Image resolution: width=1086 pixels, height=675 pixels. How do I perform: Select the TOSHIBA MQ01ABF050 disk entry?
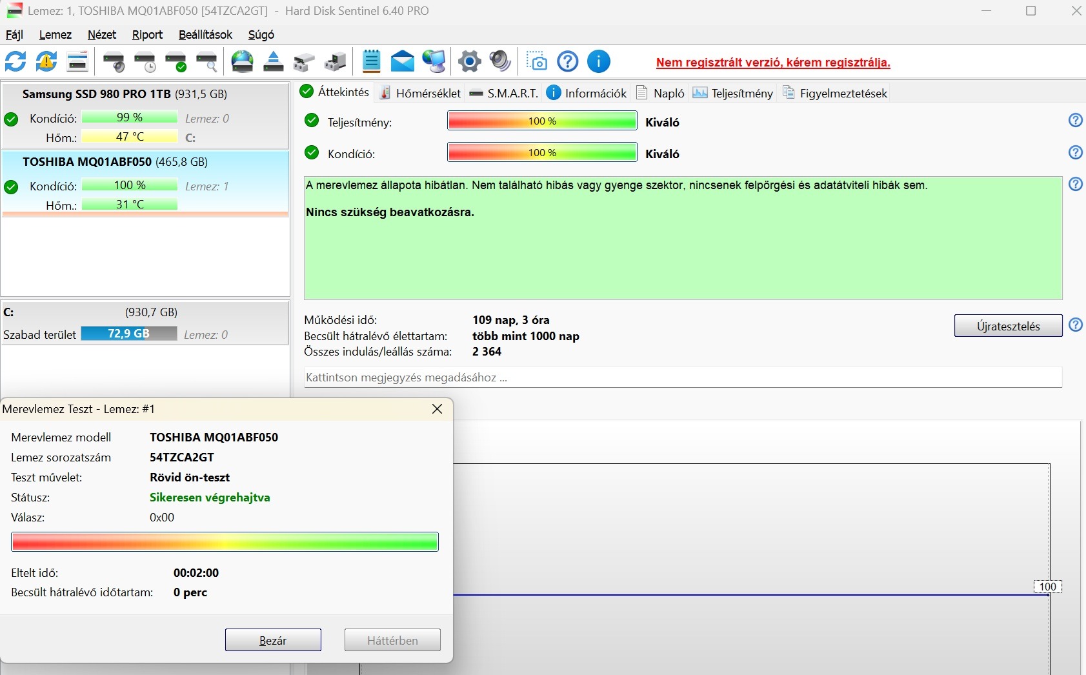tap(145, 183)
